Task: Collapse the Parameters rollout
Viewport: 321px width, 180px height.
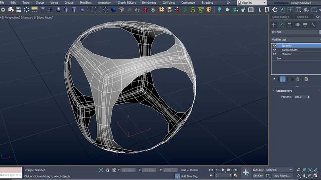Action: click(284, 91)
